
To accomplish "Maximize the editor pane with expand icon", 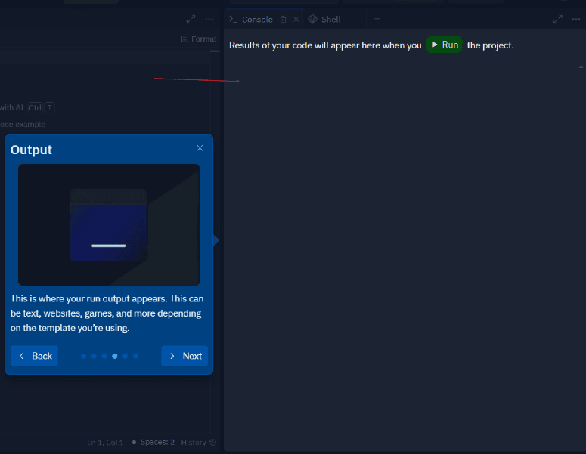I will (x=191, y=19).
